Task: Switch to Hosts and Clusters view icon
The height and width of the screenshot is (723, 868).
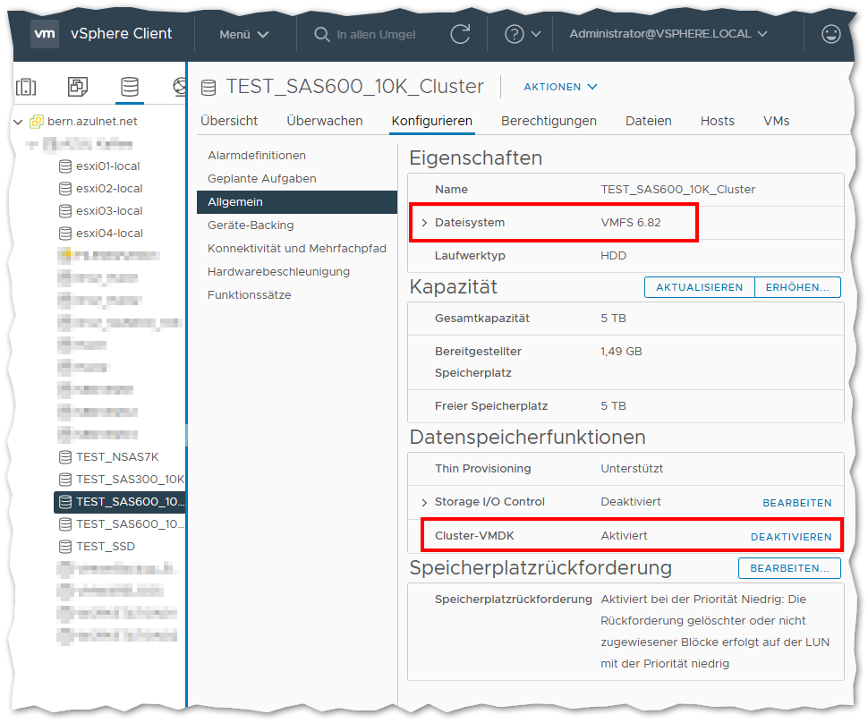Action: pos(26,87)
